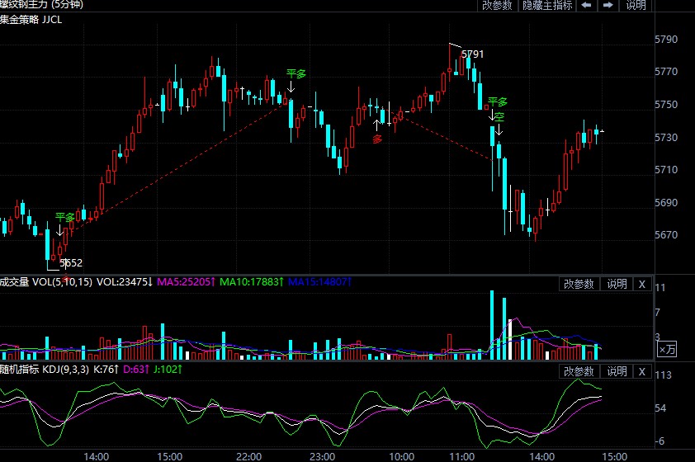Viewport: 695px width, 462px height.
Task: Click the right arrow button in top toolbar
Action: pyautogui.click(x=608, y=5)
